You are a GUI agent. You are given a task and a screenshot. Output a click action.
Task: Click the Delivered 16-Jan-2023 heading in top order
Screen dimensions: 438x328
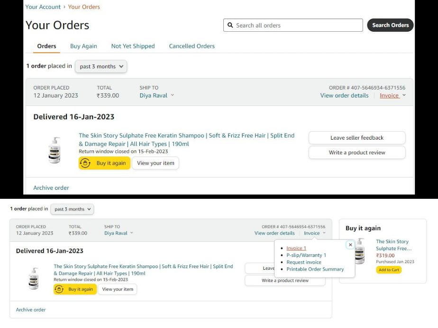pyautogui.click(x=74, y=116)
